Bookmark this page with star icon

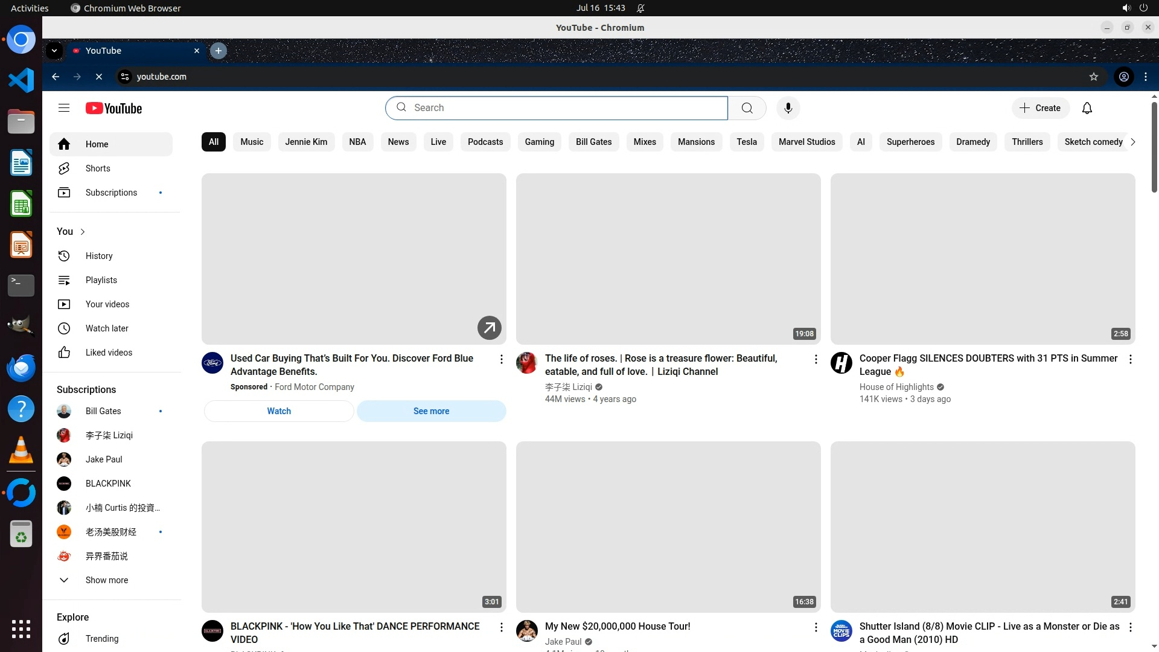click(x=1093, y=77)
